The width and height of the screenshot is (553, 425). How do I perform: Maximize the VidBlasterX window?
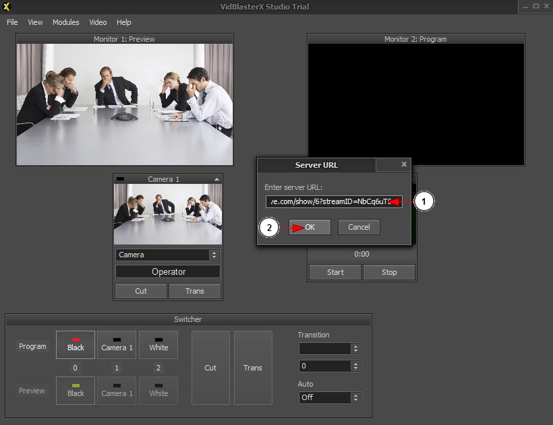click(x=536, y=6)
